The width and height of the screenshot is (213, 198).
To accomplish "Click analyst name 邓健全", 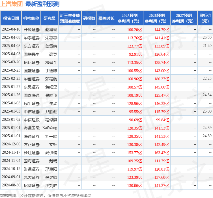I will tap(51, 63).
